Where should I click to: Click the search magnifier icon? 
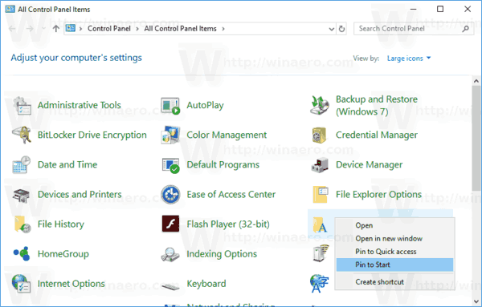(x=466, y=29)
